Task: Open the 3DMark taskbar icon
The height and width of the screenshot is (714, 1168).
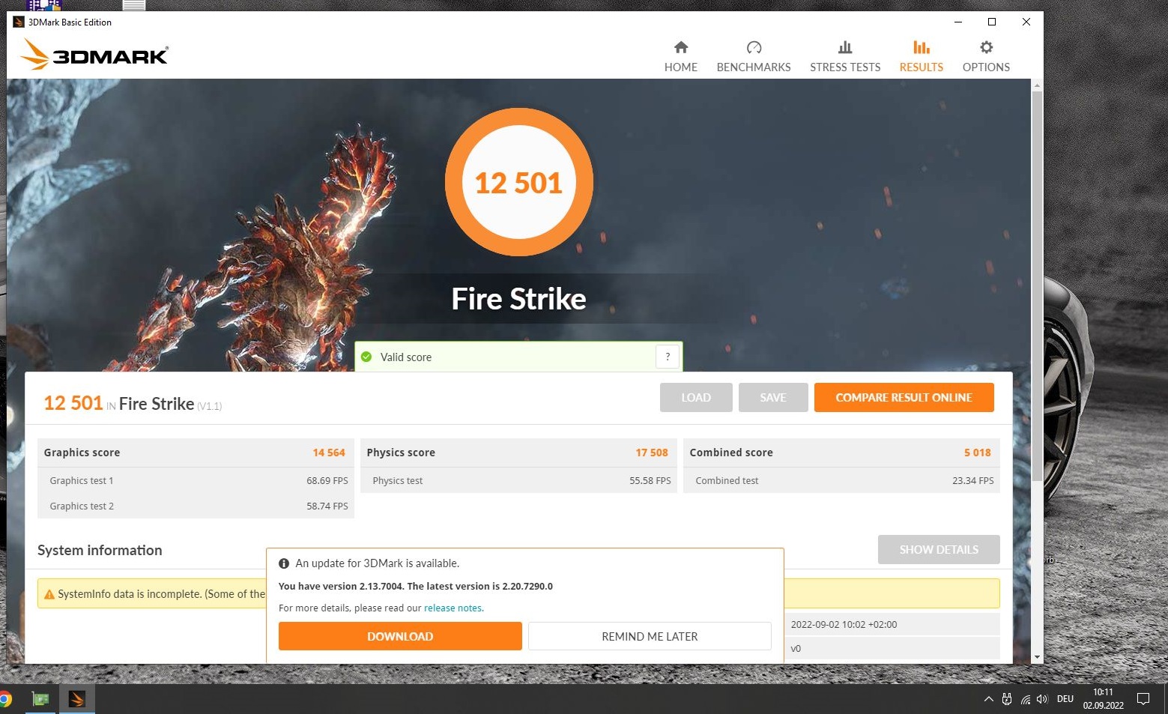Action: point(76,700)
